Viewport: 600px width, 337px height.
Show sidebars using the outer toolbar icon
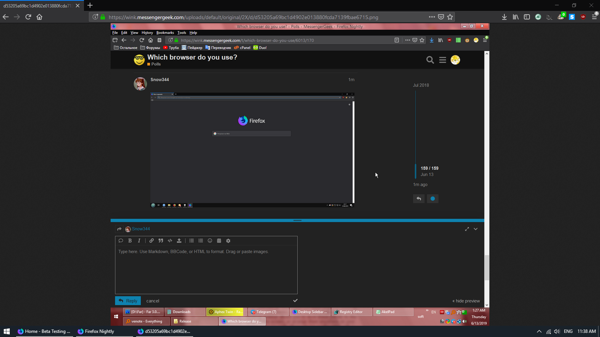pyautogui.click(x=527, y=17)
